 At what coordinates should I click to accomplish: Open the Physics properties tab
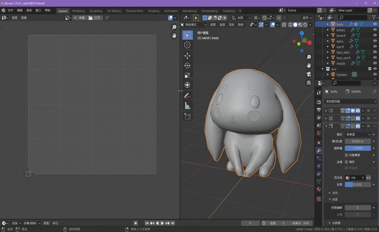pos(319,166)
